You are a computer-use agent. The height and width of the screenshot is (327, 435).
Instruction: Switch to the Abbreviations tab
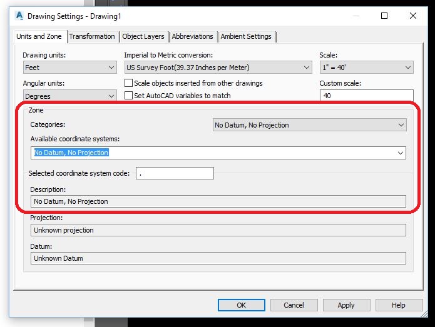click(x=193, y=37)
